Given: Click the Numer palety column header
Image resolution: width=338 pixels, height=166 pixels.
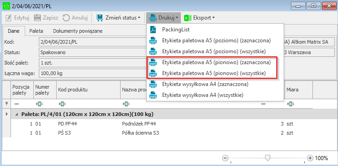Looking at the screenshot, I should (45, 90).
